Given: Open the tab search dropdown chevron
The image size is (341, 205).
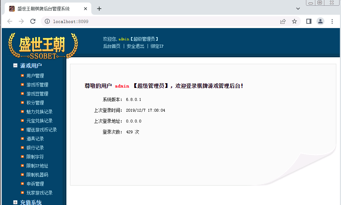Looking at the screenshot, I should (298, 9).
